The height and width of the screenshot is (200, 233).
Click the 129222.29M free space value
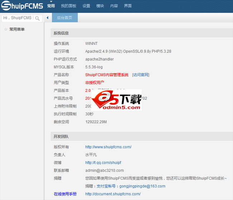click(x=96, y=122)
